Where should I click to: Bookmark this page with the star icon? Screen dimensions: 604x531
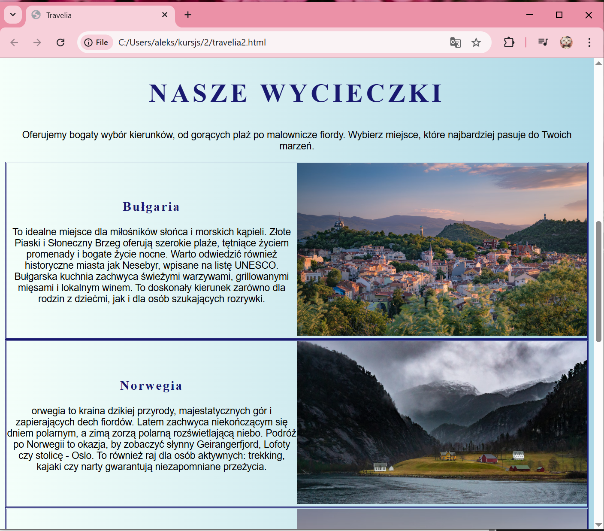tap(476, 42)
